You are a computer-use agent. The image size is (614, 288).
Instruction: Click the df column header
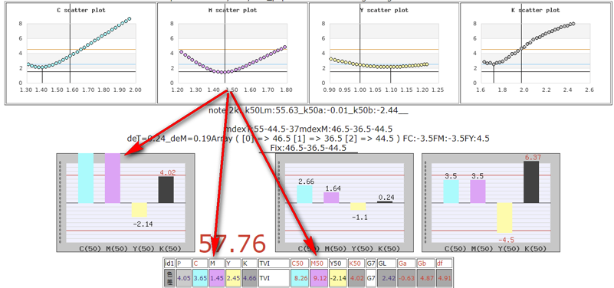444,263
